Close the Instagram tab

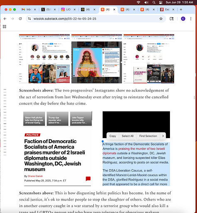tap(74, 10)
